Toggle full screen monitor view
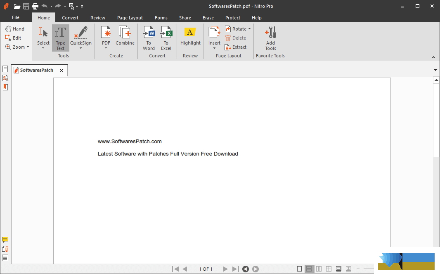440x274 pixels. tap(339, 269)
